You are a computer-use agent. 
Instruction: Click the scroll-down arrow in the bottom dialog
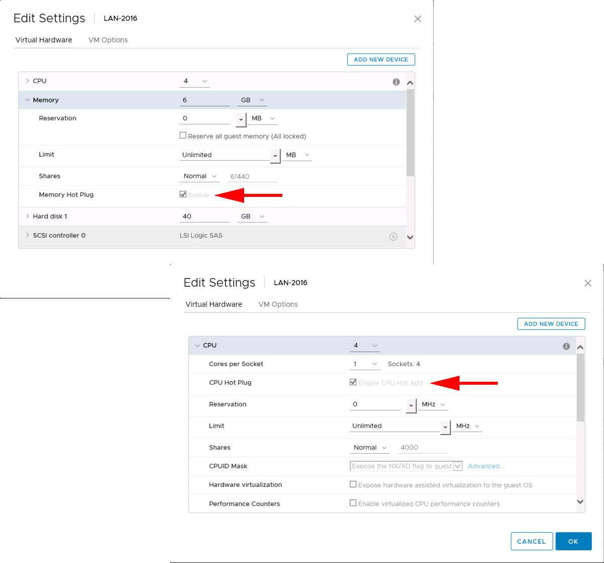tap(580, 502)
